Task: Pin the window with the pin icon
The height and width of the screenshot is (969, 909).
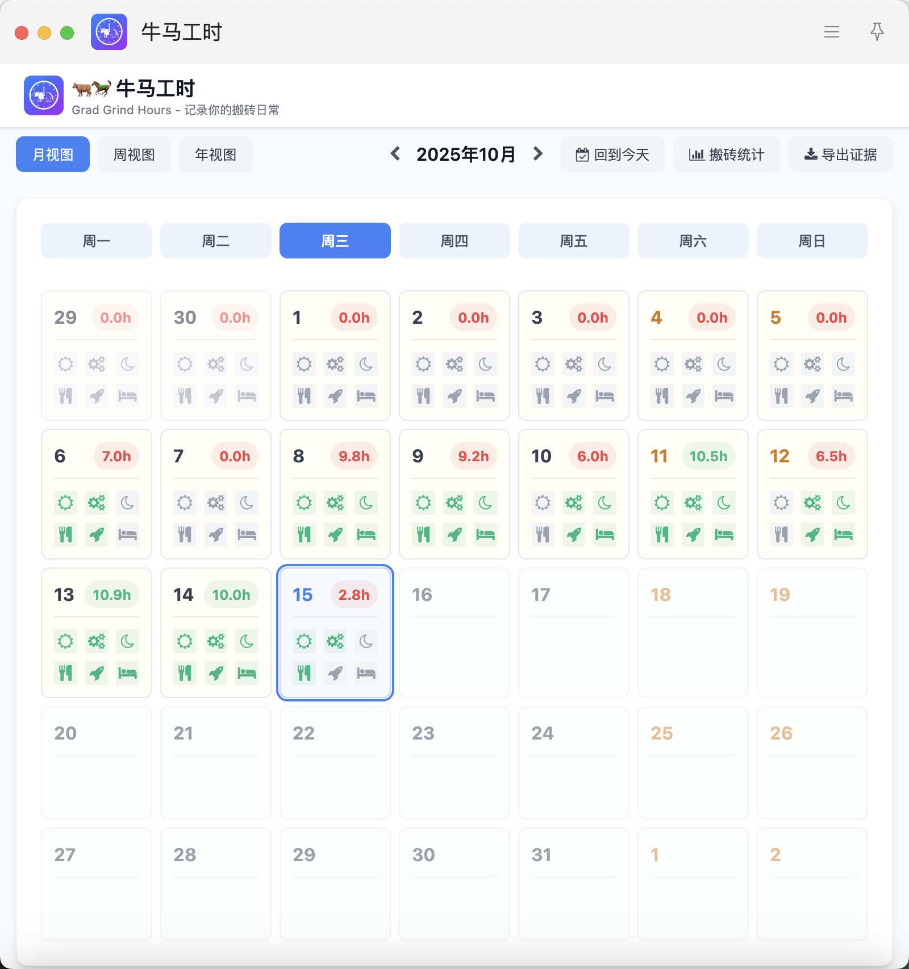Action: [x=877, y=32]
